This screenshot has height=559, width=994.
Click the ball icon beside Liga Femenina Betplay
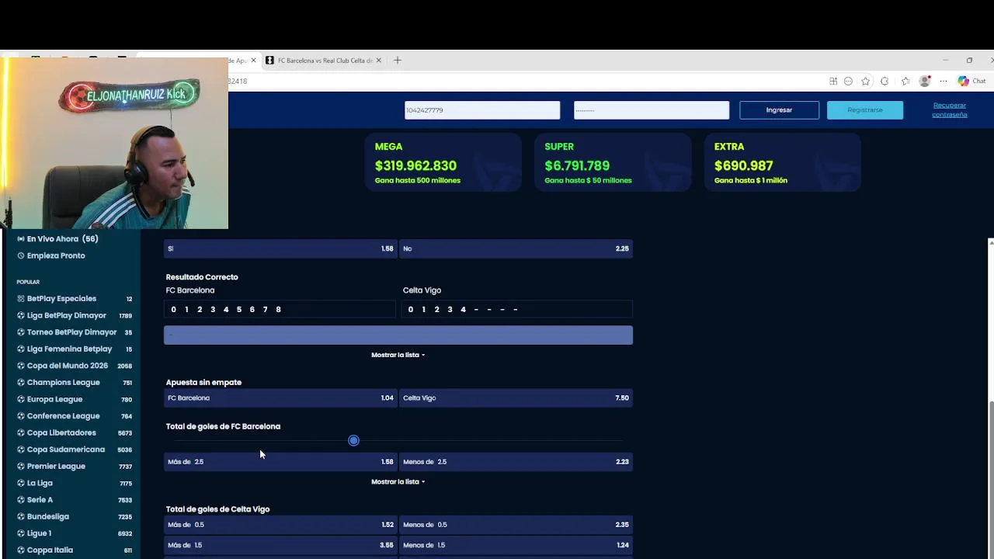[21, 349]
